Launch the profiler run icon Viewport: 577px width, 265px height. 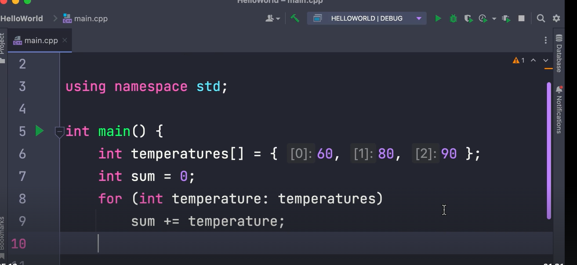coord(483,18)
